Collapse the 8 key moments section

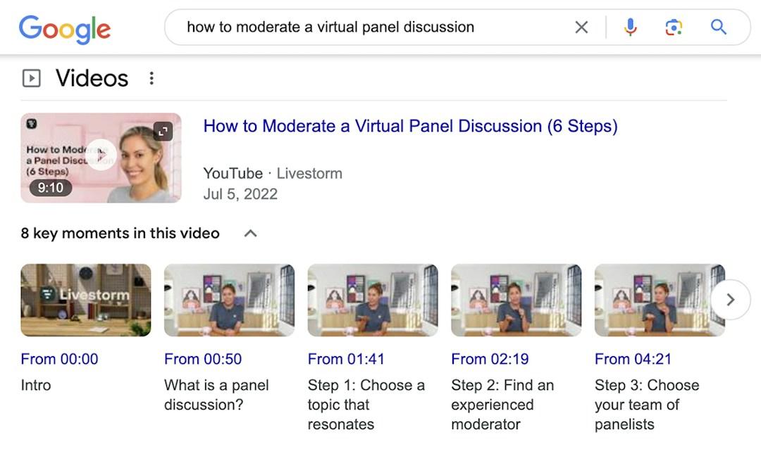pos(250,234)
